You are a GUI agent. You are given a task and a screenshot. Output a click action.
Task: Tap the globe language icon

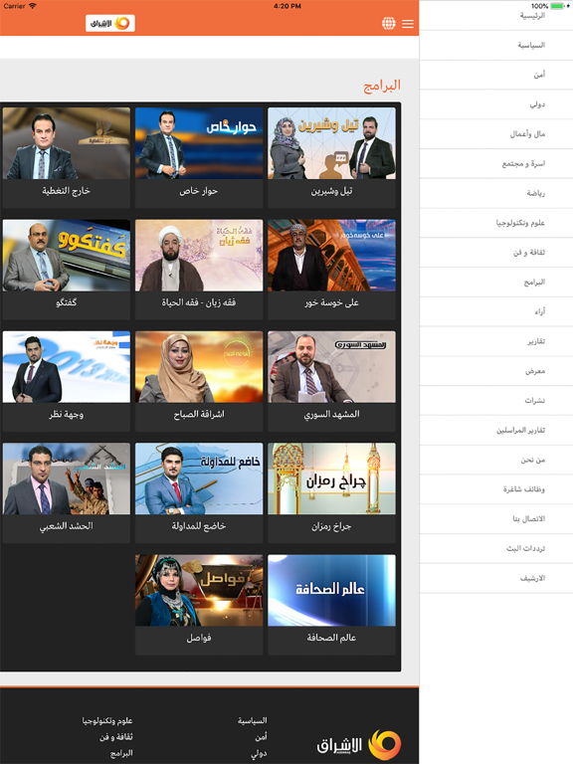tap(388, 23)
